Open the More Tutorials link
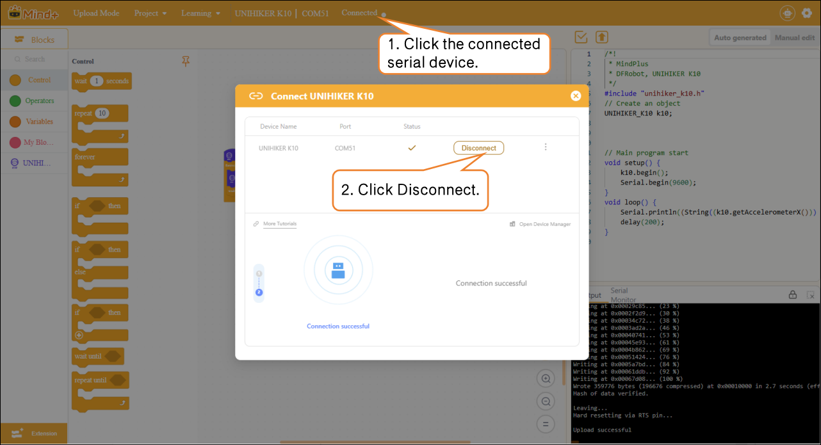821x445 pixels. (279, 224)
